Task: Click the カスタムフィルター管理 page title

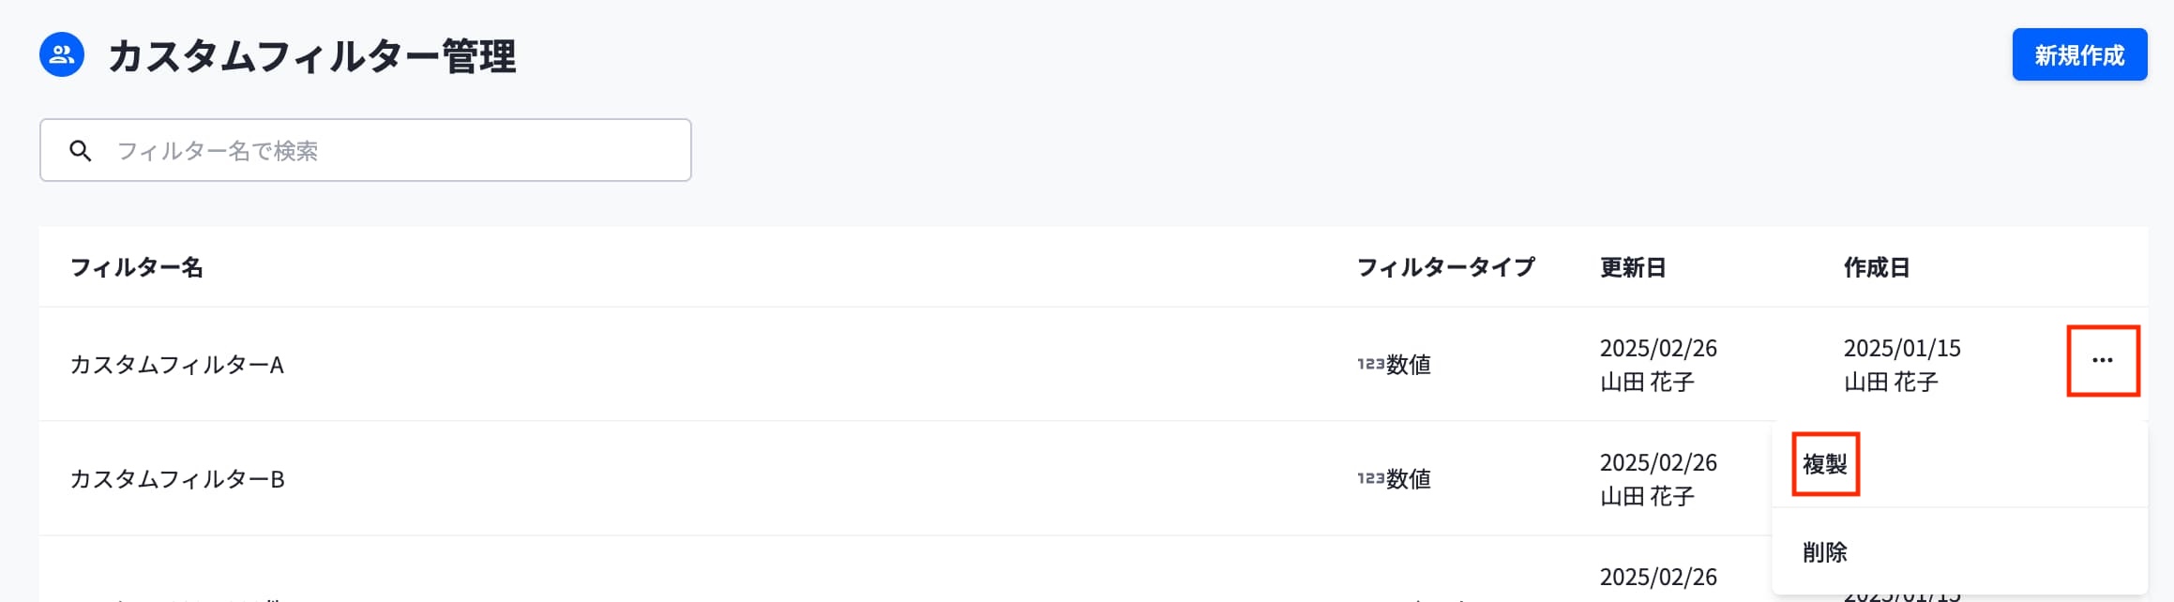Action: (x=311, y=56)
